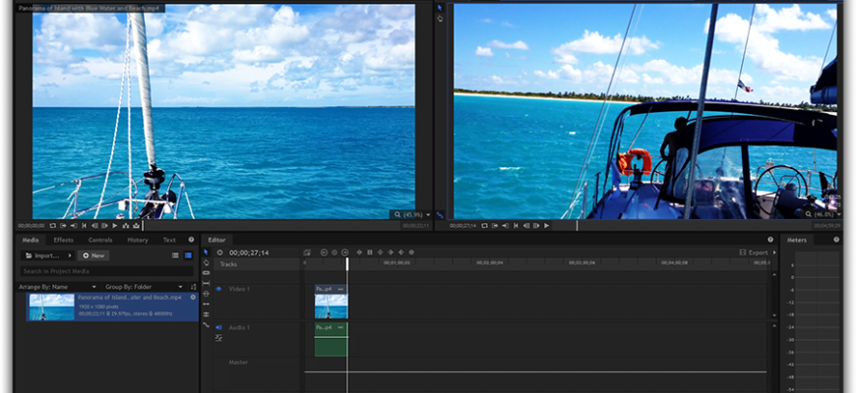Click the Viewer scrub bar playhead
Image resolution: width=856 pixels, height=393 pixels.
tap(577, 226)
